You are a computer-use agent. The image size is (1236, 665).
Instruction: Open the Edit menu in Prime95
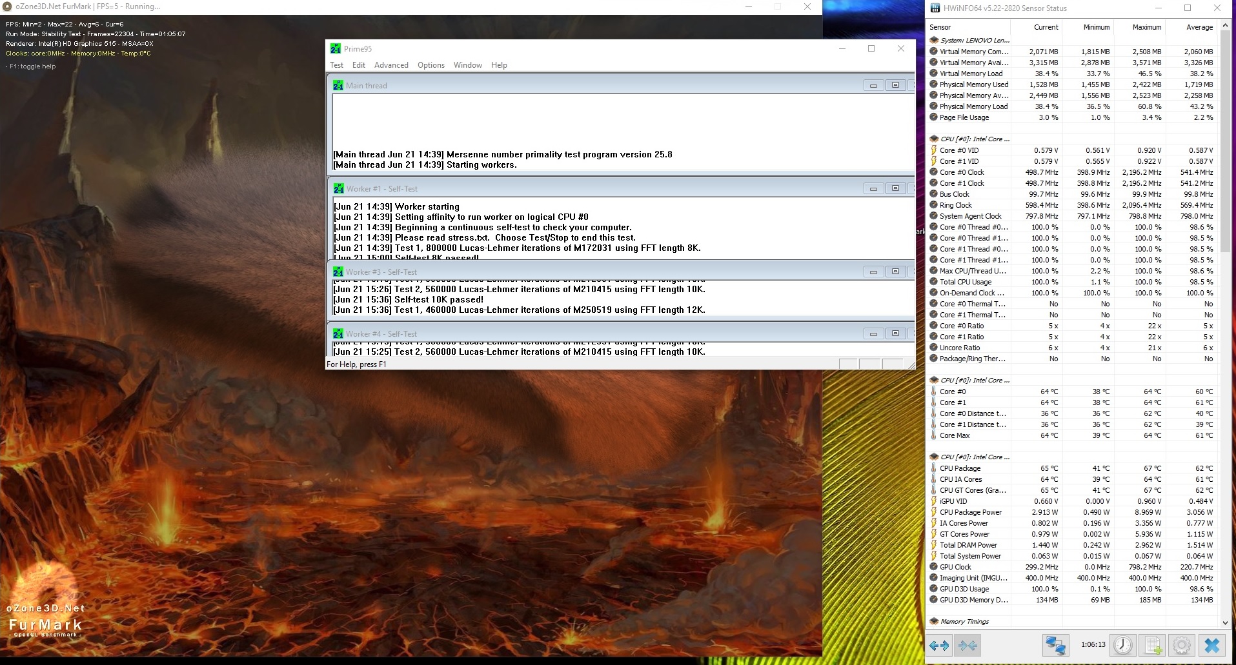359,65
